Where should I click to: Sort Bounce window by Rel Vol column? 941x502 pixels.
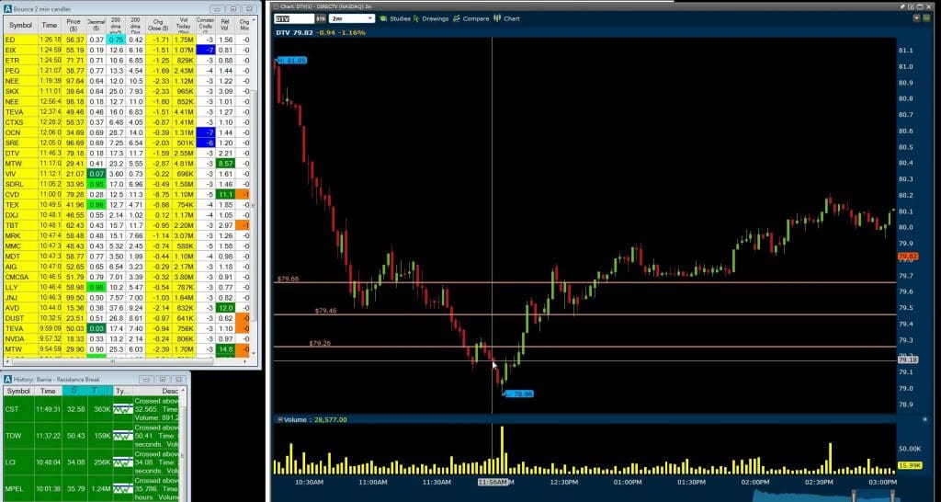point(226,25)
